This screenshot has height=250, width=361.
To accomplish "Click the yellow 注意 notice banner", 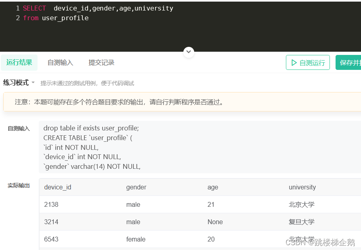I will tap(182, 102).
